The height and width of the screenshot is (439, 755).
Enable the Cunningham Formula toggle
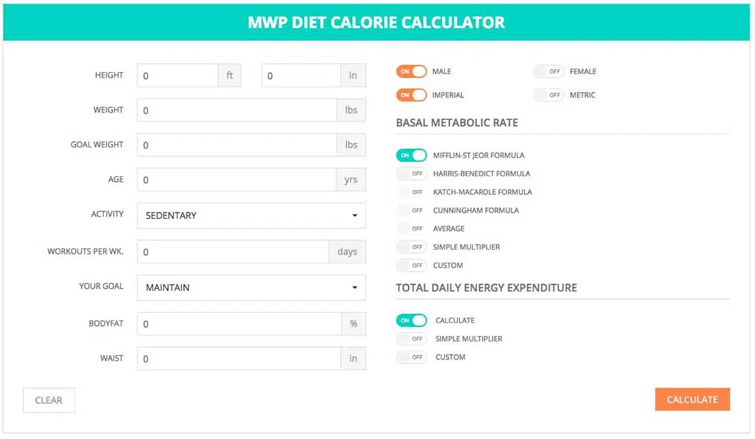tap(411, 211)
